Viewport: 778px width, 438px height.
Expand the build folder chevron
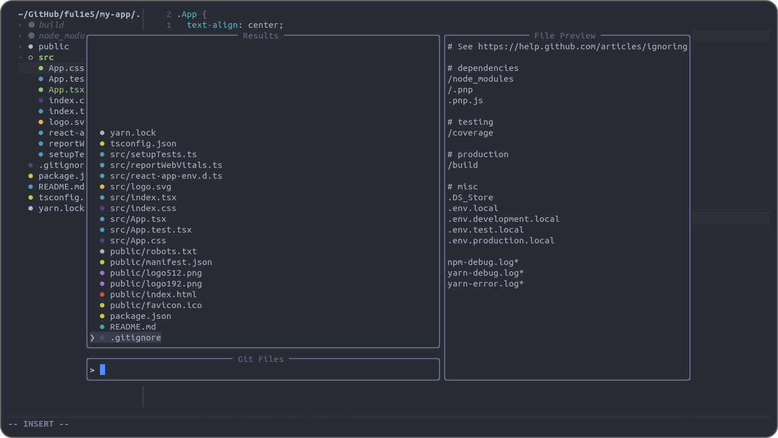click(20, 25)
